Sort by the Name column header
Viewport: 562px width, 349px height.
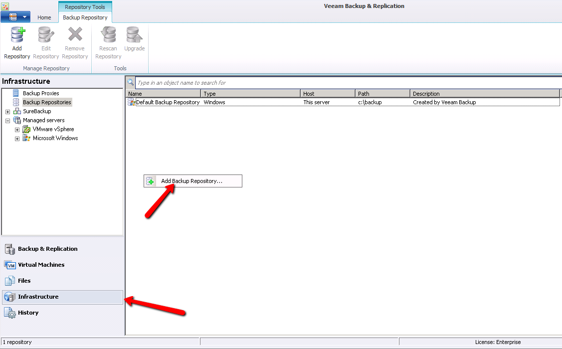pos(164,94)
